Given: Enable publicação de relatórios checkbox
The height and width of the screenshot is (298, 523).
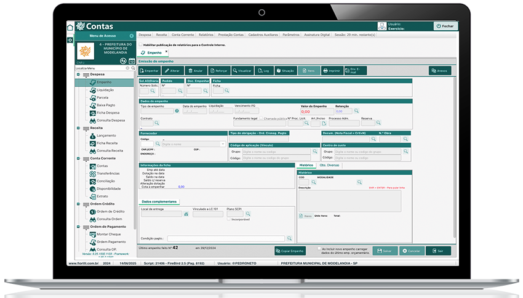Looking at the screenshot, I should tap(140, 45).
